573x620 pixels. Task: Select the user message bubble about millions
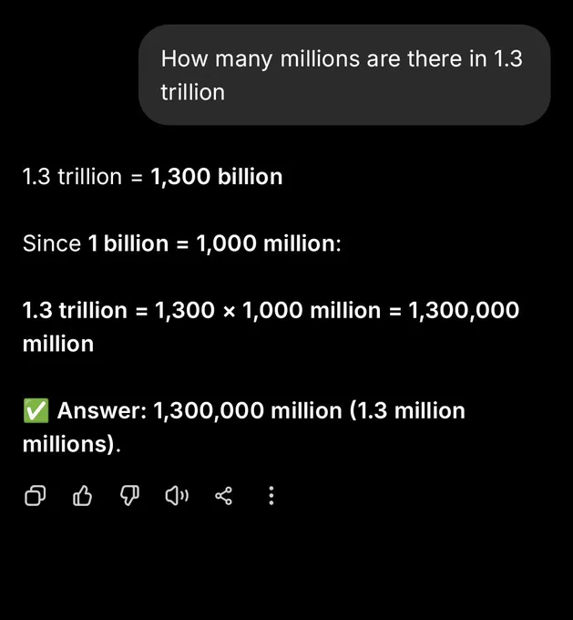click(344, 75)
